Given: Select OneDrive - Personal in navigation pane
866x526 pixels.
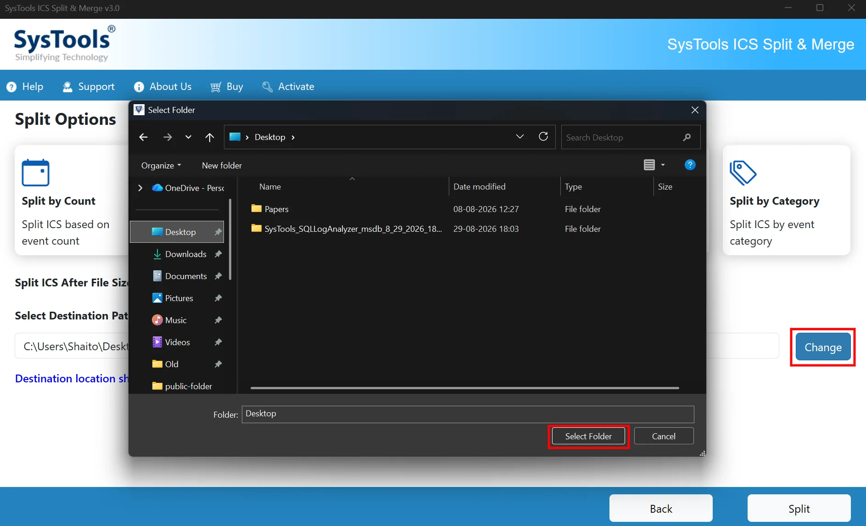Looking at the screenshot, I should [x=188, y=188].
